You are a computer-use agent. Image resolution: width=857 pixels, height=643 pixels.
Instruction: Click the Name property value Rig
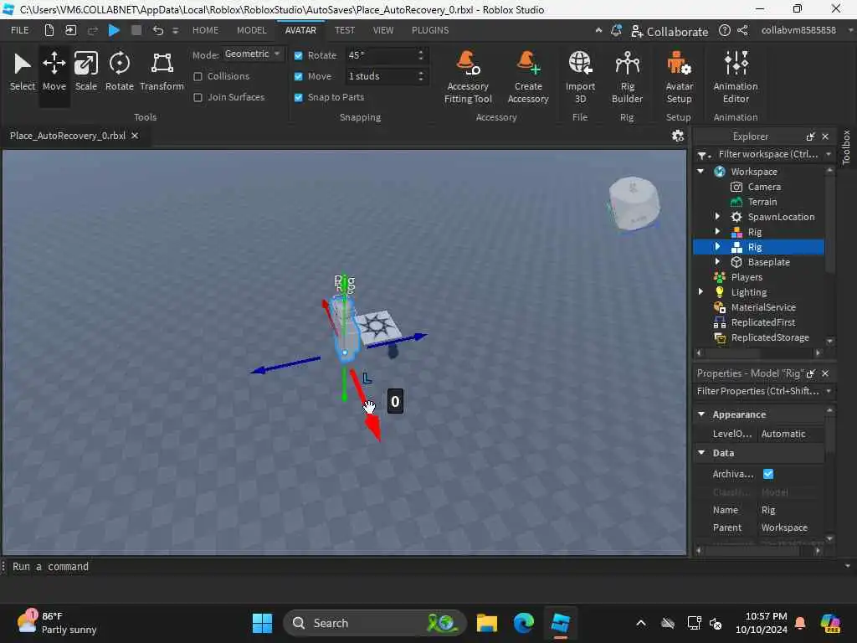791,510
